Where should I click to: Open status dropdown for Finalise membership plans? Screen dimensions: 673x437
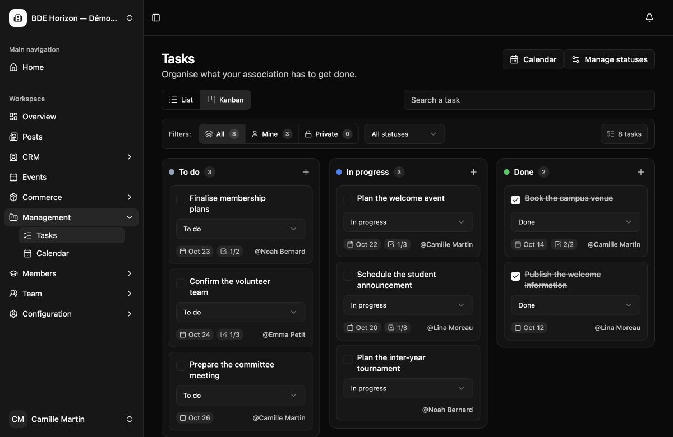click(x=241, y=229)
